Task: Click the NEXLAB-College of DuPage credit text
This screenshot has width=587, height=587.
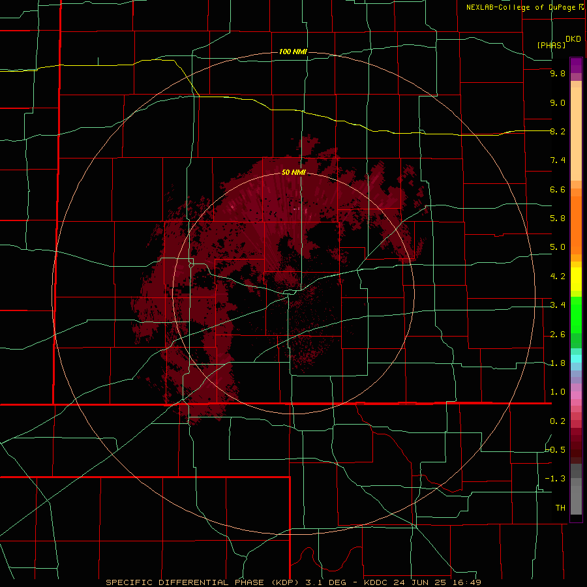Action: (x=521, y=7)
